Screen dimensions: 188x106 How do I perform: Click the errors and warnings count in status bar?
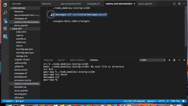click(x=20, y=101)
